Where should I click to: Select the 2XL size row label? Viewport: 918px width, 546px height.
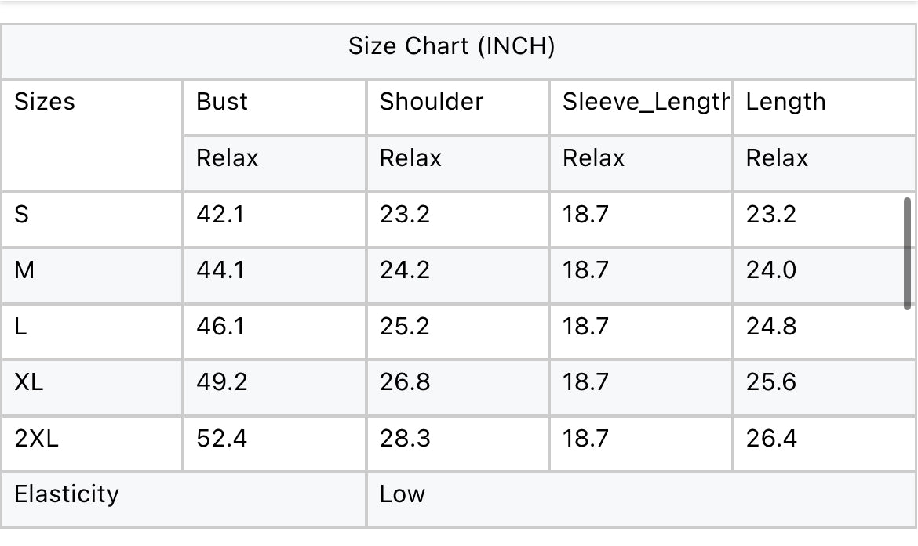click(36, 439)
